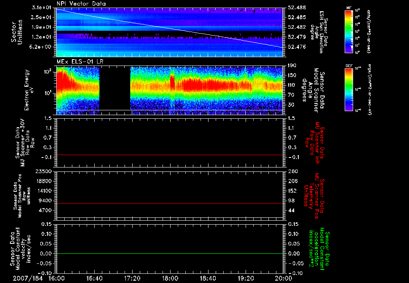Click the 16:00 time axis label
This screenshot has height=283, width=409.
point(56,278)
